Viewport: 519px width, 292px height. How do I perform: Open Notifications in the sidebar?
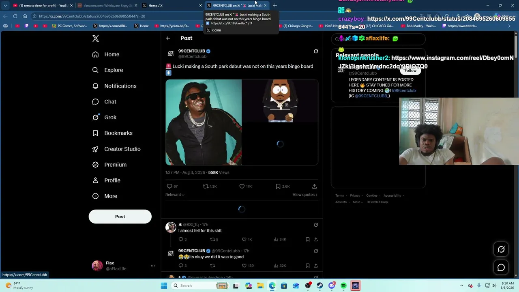click(114, 86)
